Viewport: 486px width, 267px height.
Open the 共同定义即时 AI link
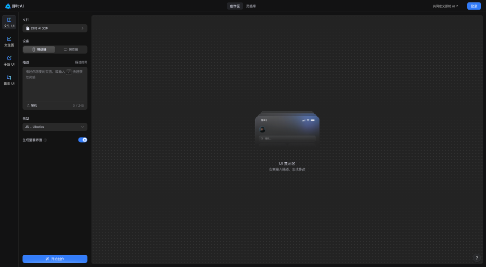point(445,6)
